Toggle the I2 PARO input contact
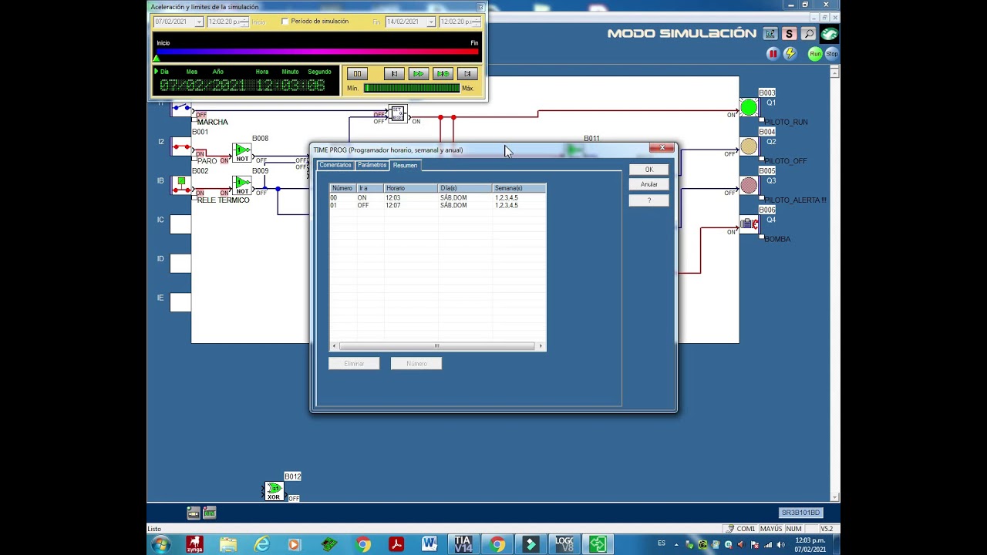This screenshot has height=555, width=987. [x=180, y=146]
